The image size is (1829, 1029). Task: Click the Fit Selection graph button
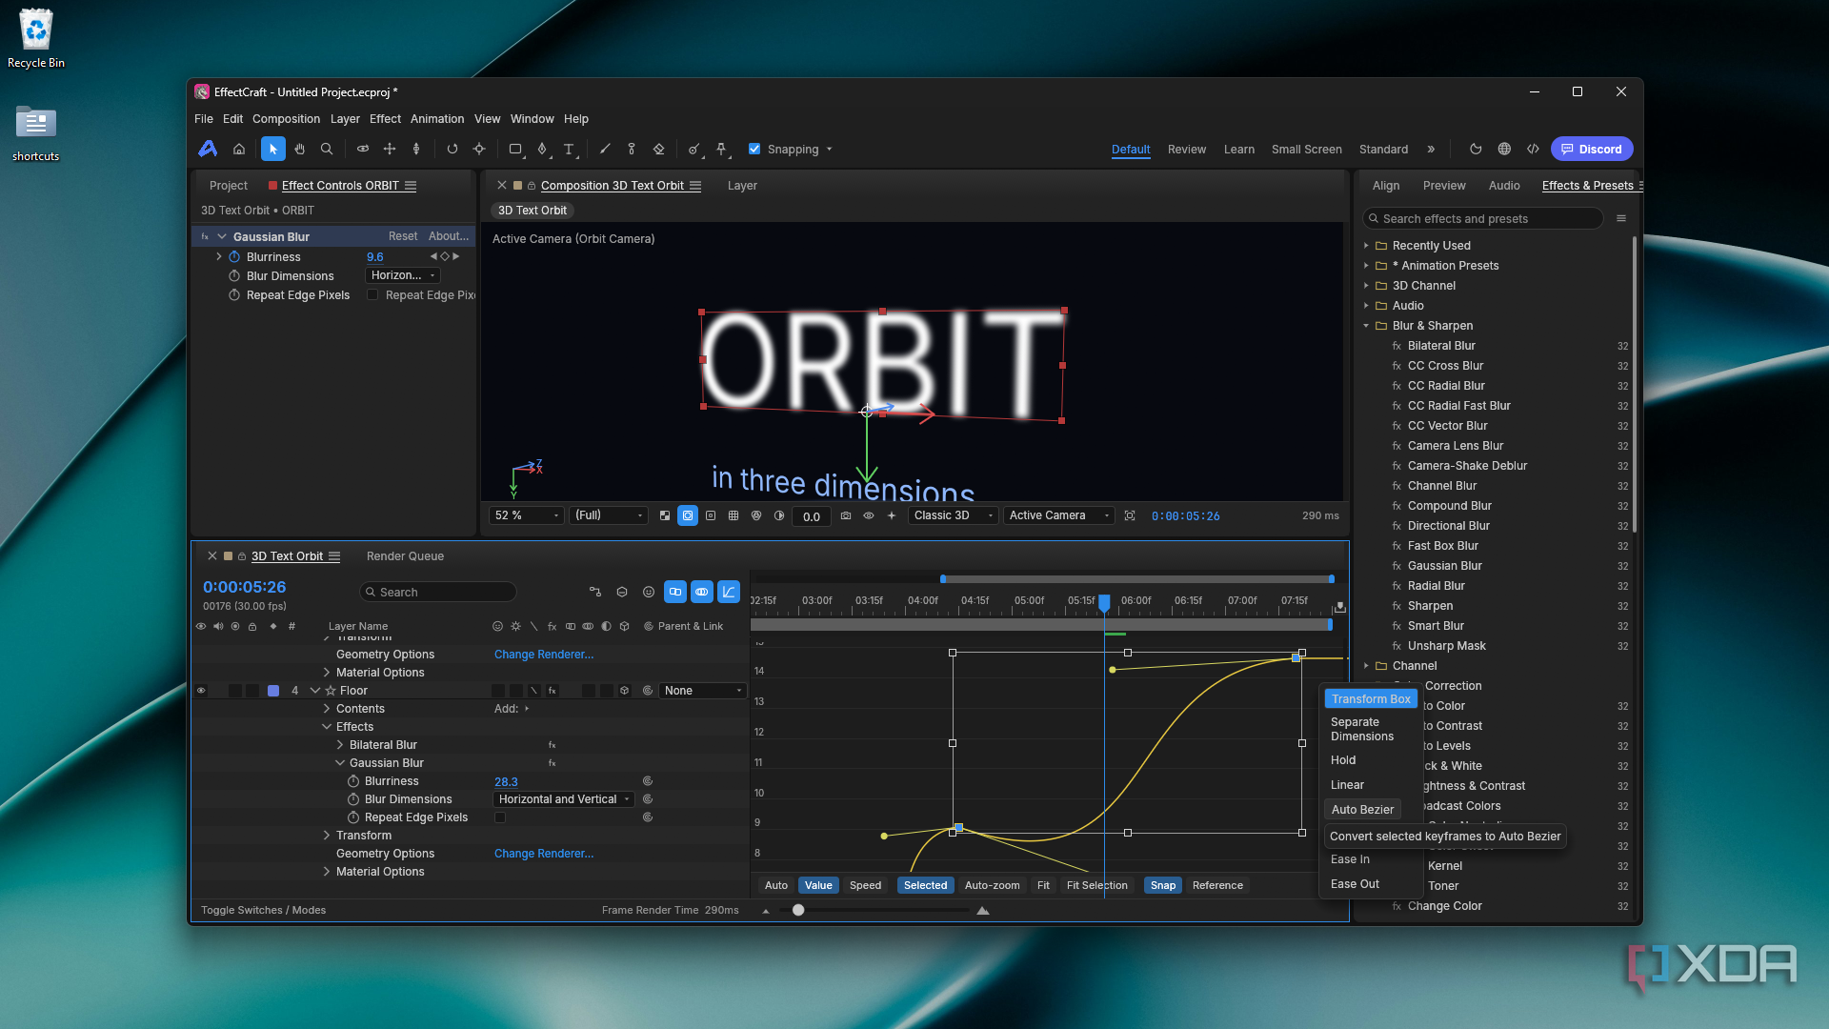[x=1096, y=885]
